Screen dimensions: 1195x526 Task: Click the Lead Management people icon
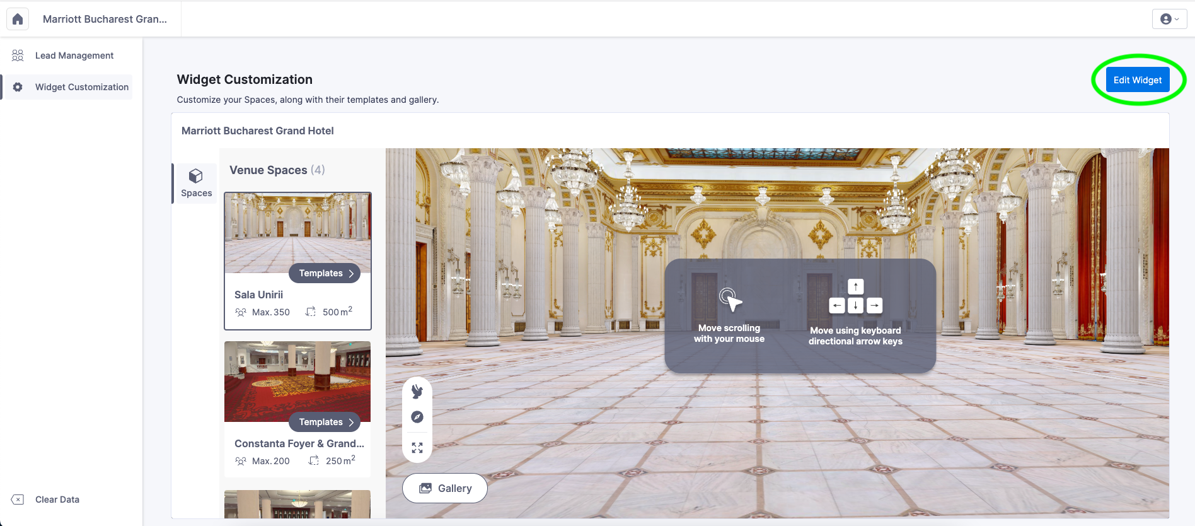(18, 56)
